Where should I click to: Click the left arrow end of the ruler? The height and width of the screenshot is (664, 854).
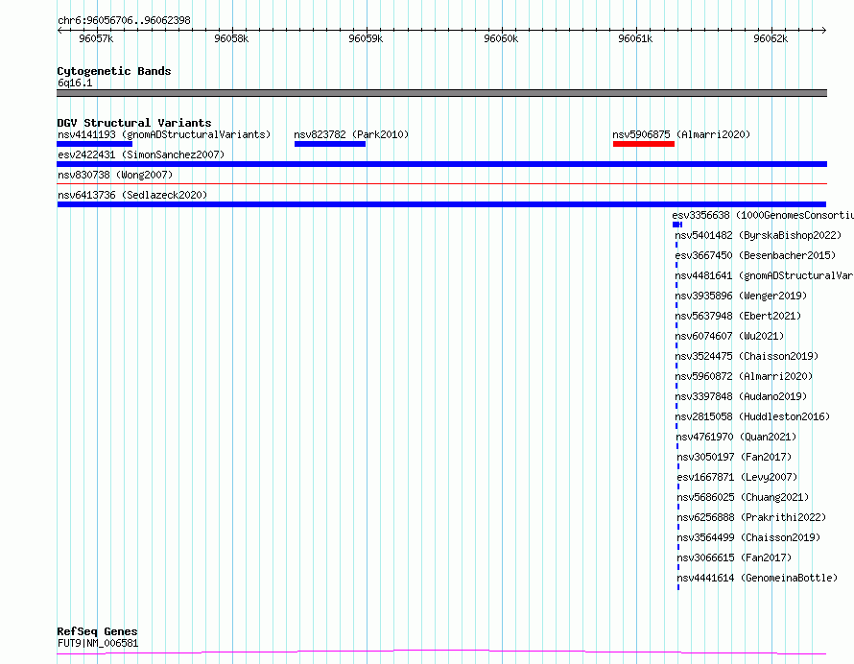[x=59, y=31]
